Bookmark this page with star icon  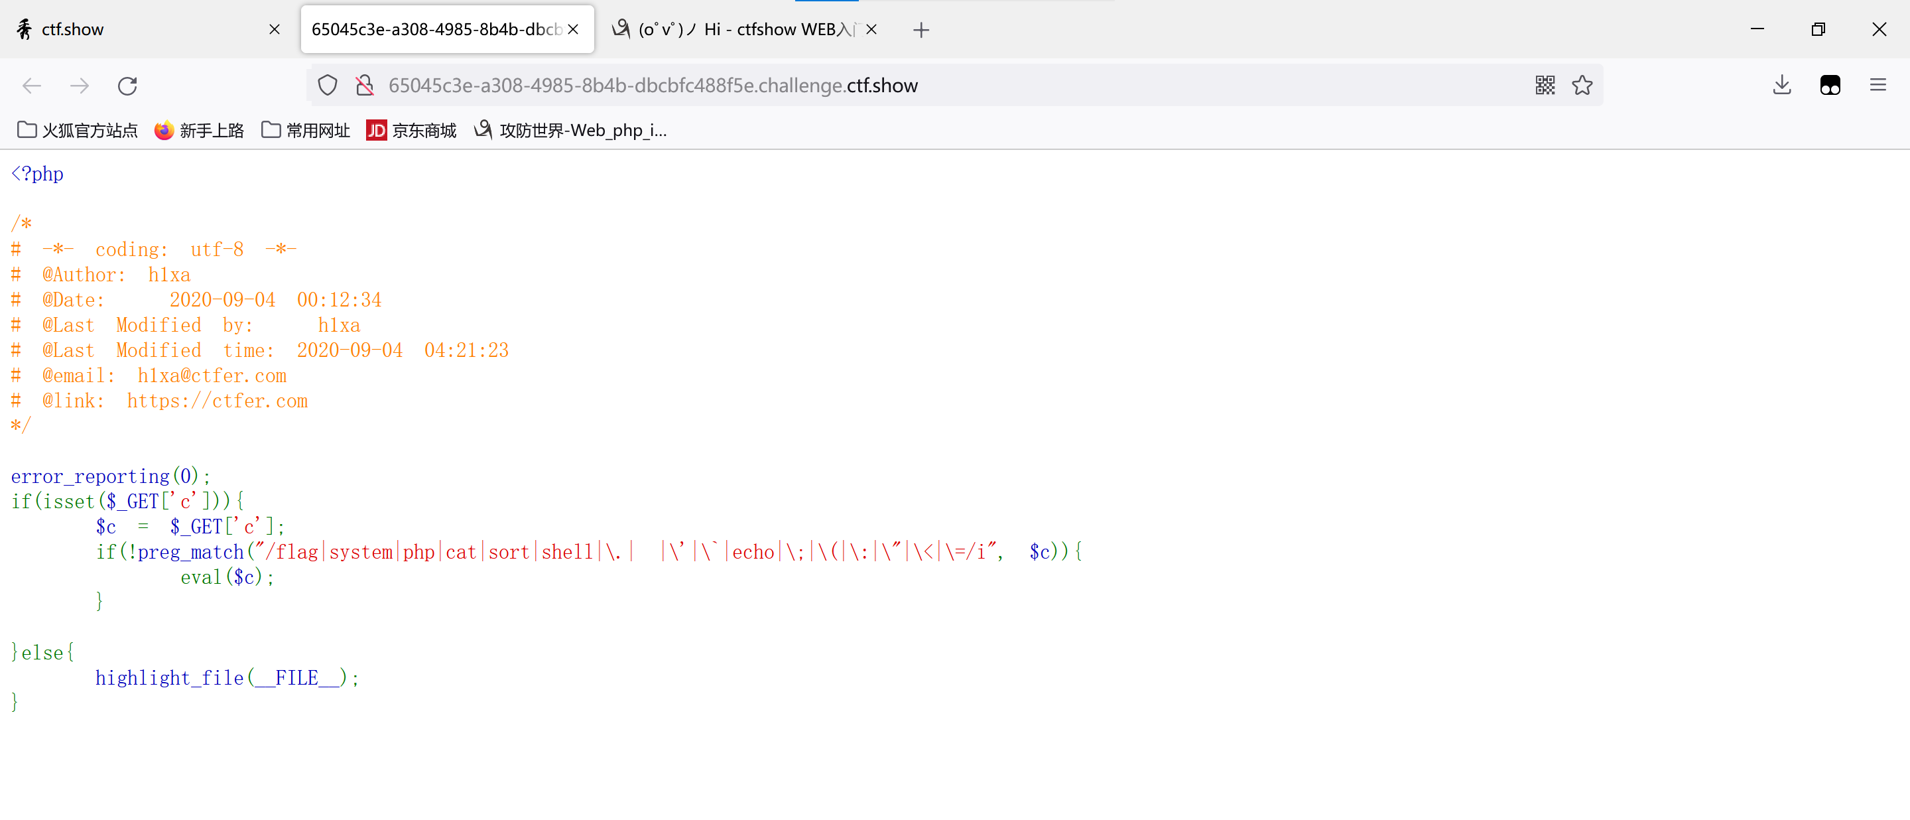(x=1582, y=86)
